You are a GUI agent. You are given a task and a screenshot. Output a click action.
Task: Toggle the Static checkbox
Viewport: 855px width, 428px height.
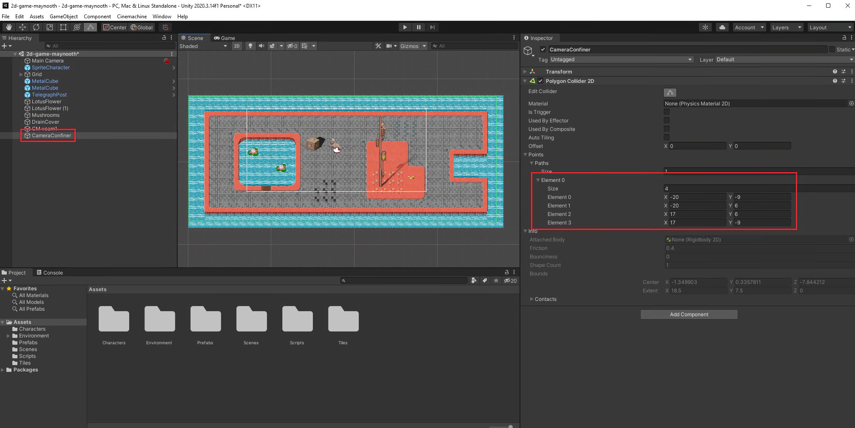pos(832,49)
